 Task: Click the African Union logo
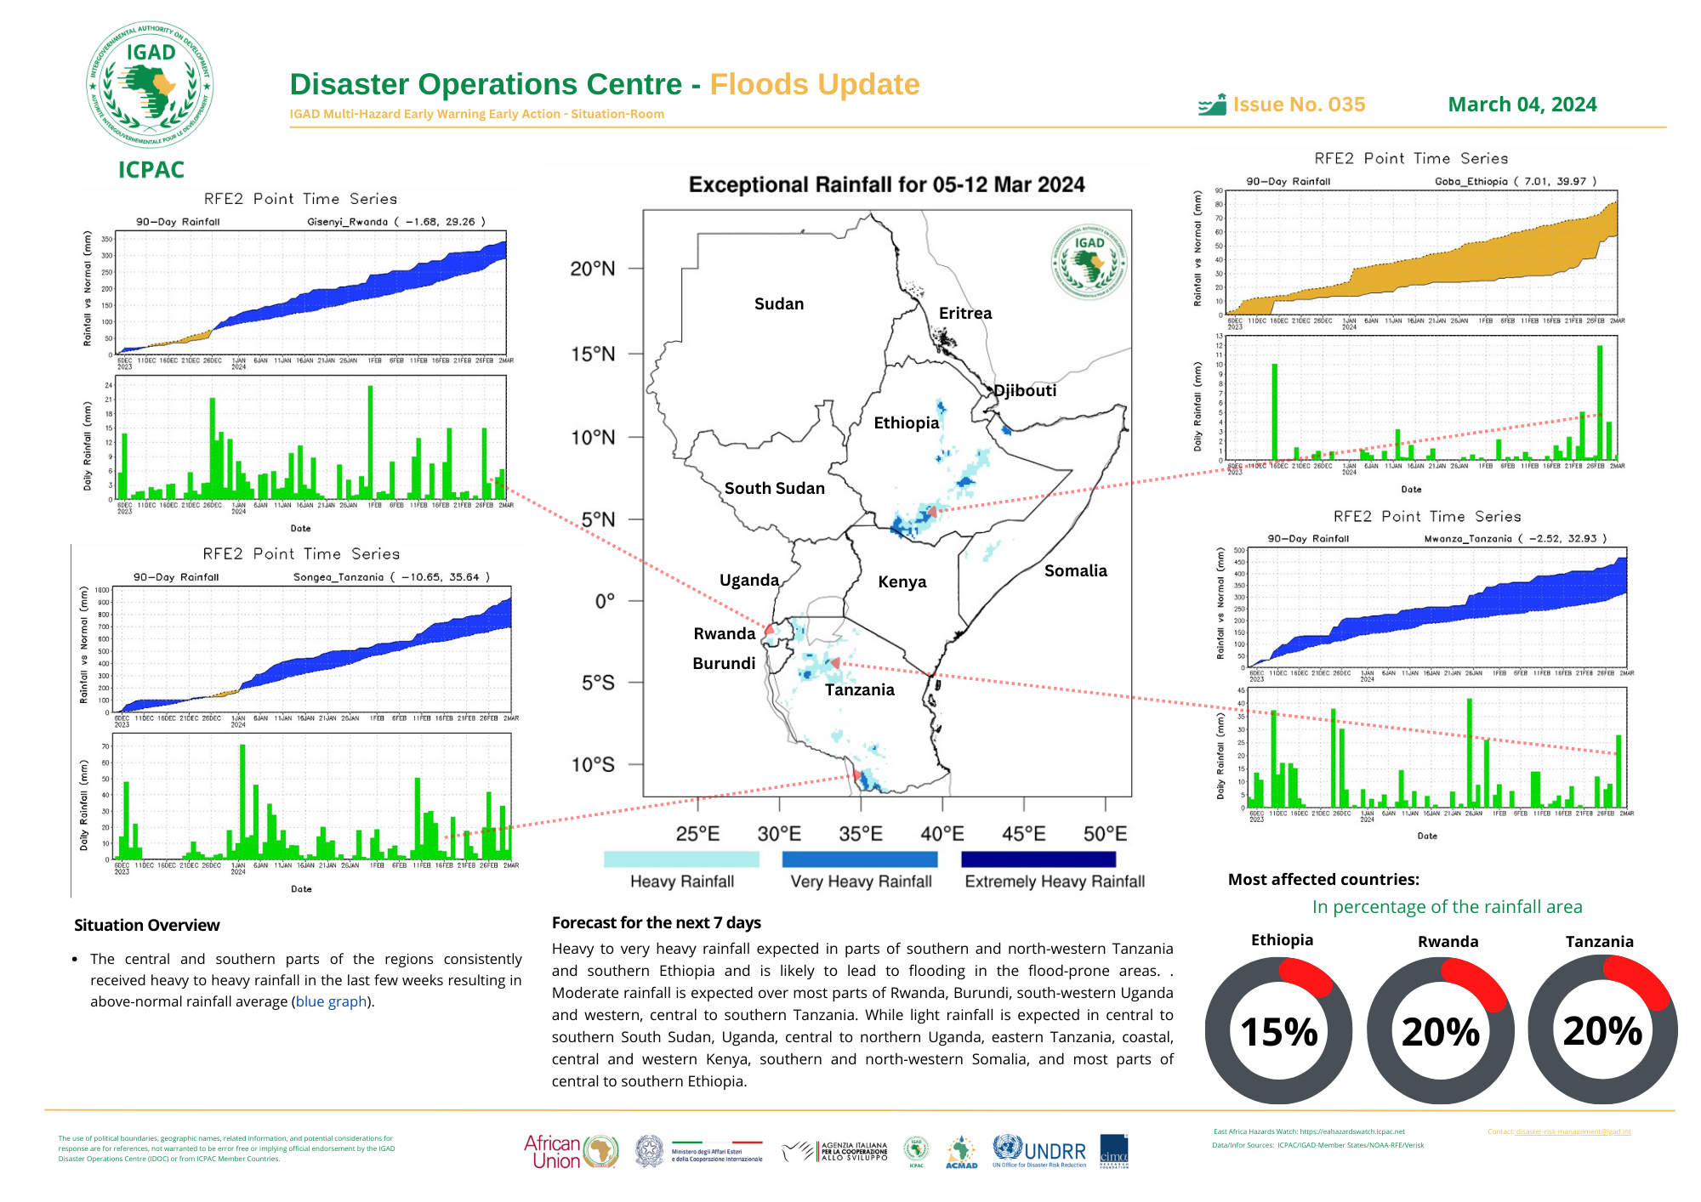(571, 1152)
